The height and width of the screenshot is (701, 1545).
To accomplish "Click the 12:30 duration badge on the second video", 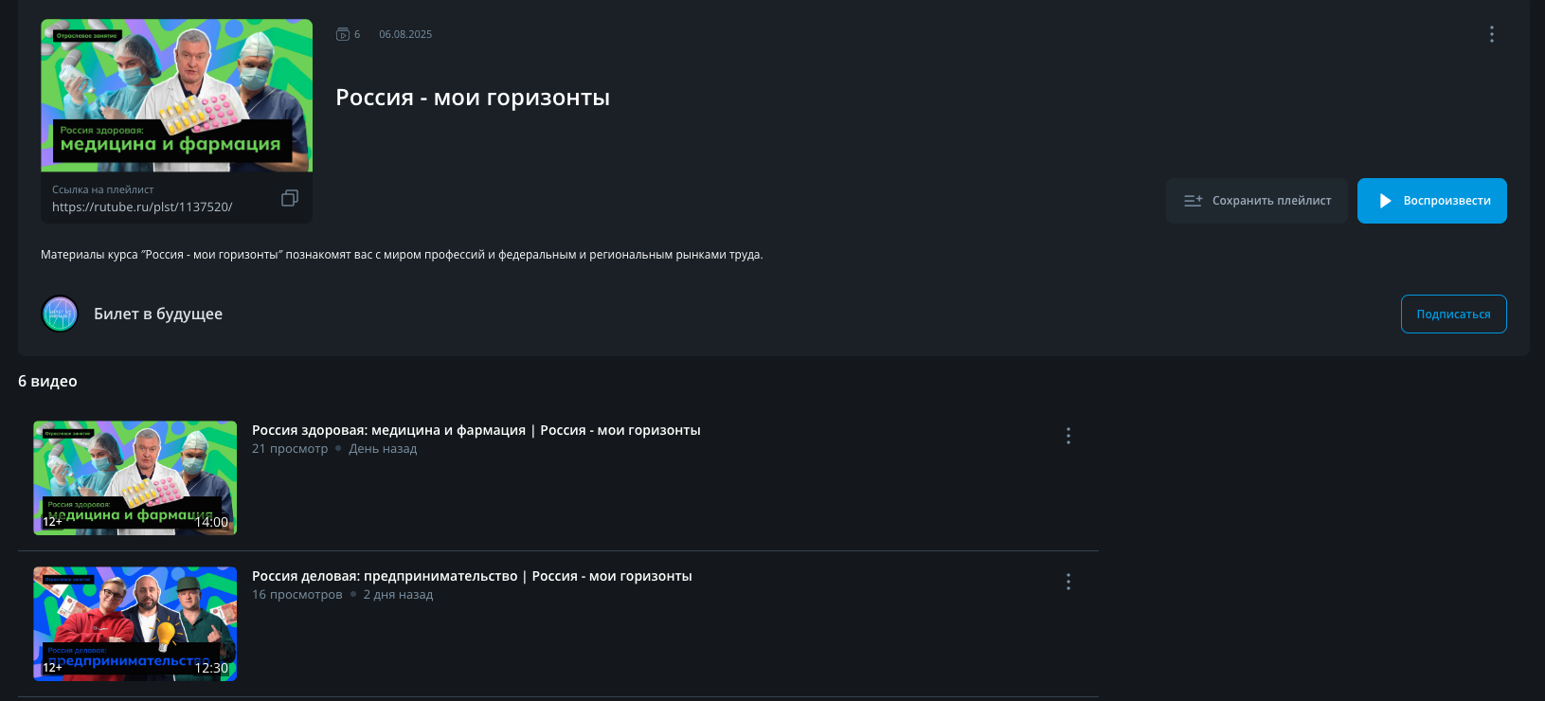I will (x=211, y=668).
